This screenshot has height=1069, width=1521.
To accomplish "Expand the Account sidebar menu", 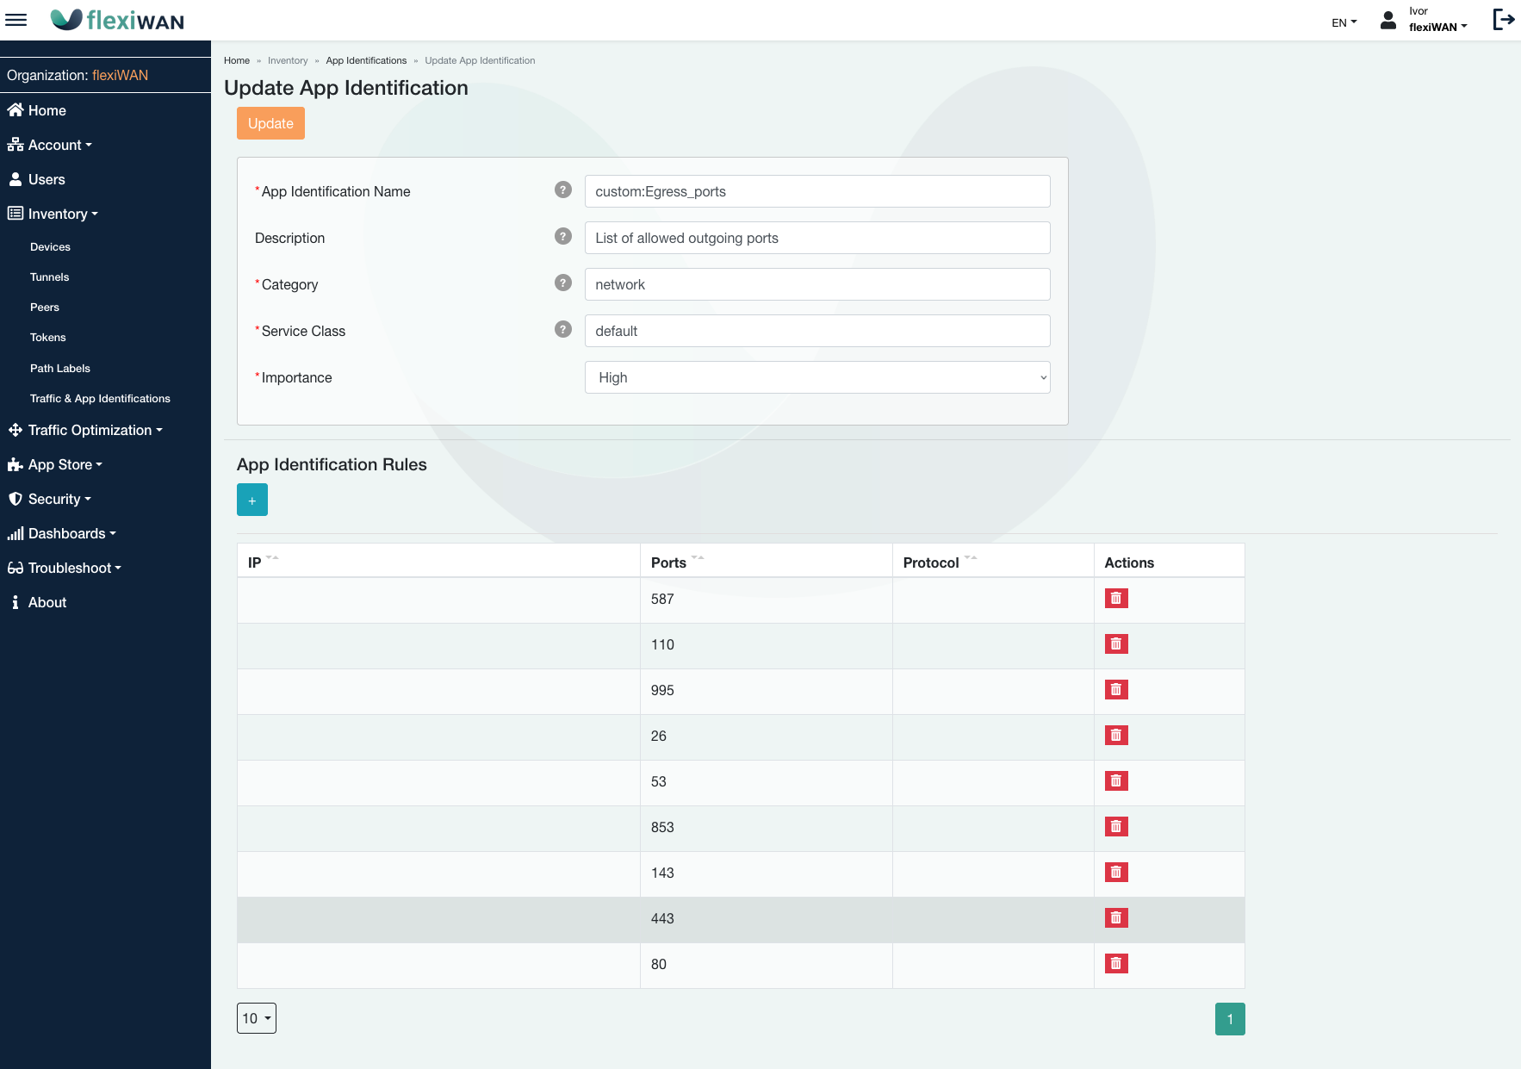I will coord(50,145).
